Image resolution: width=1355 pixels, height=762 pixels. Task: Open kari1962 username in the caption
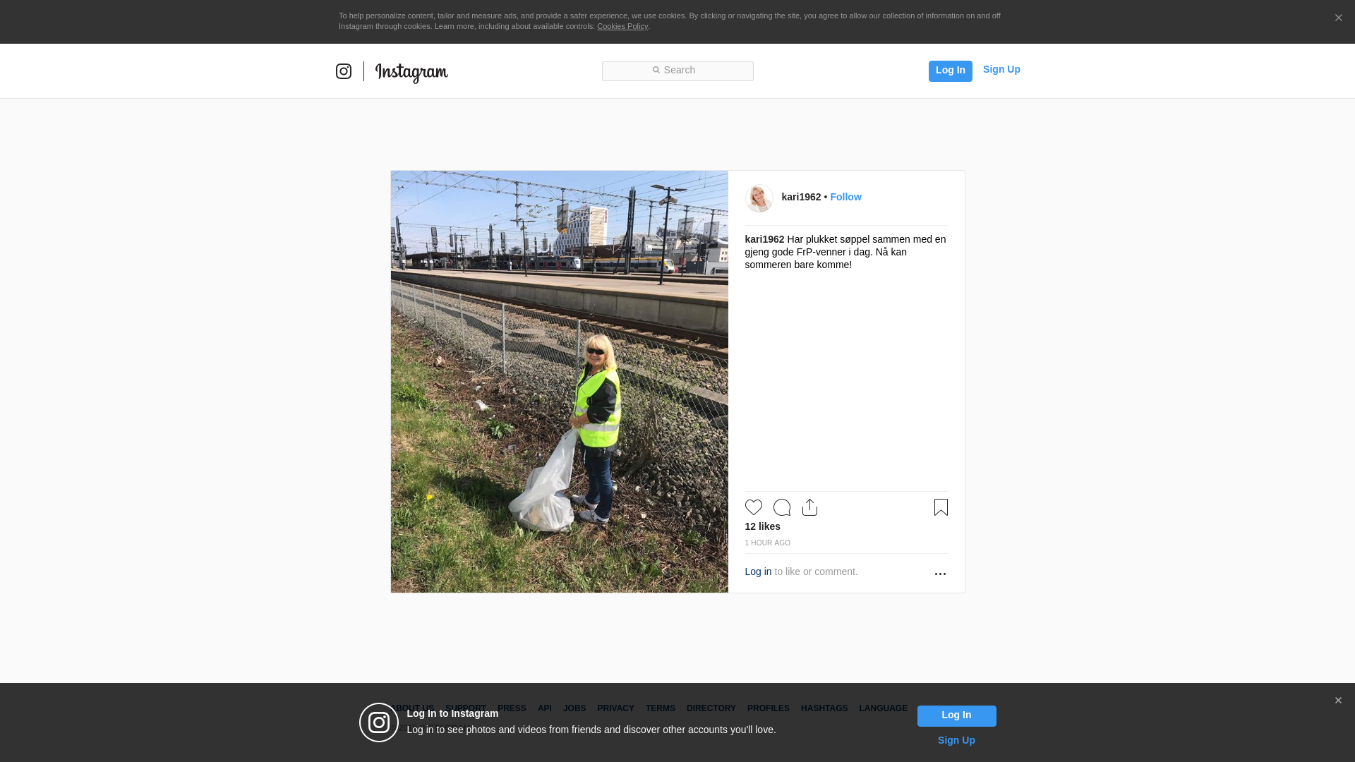[x=764, y=239]
